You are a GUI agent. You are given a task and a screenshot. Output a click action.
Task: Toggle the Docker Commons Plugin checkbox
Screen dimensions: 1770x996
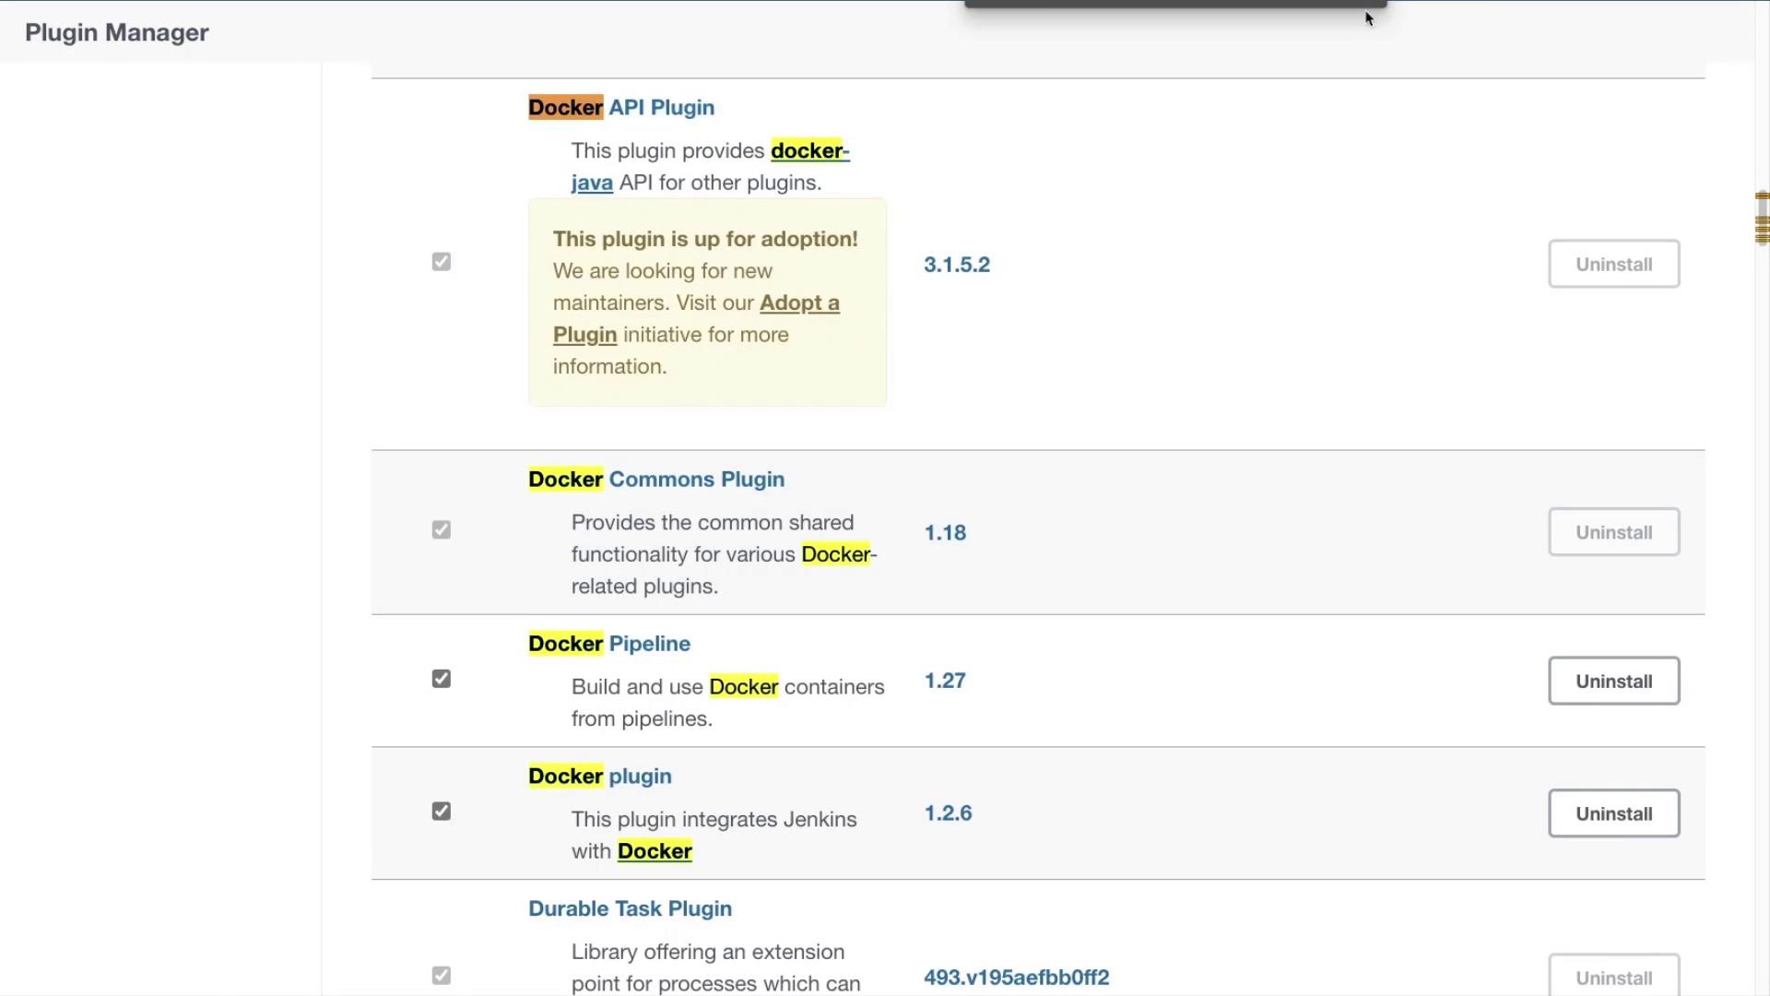441,530
